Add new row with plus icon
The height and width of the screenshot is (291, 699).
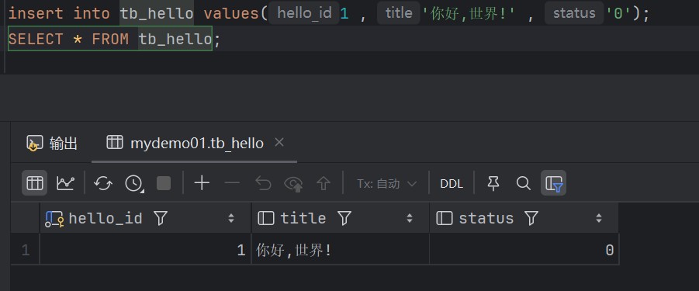click(202, 183)
